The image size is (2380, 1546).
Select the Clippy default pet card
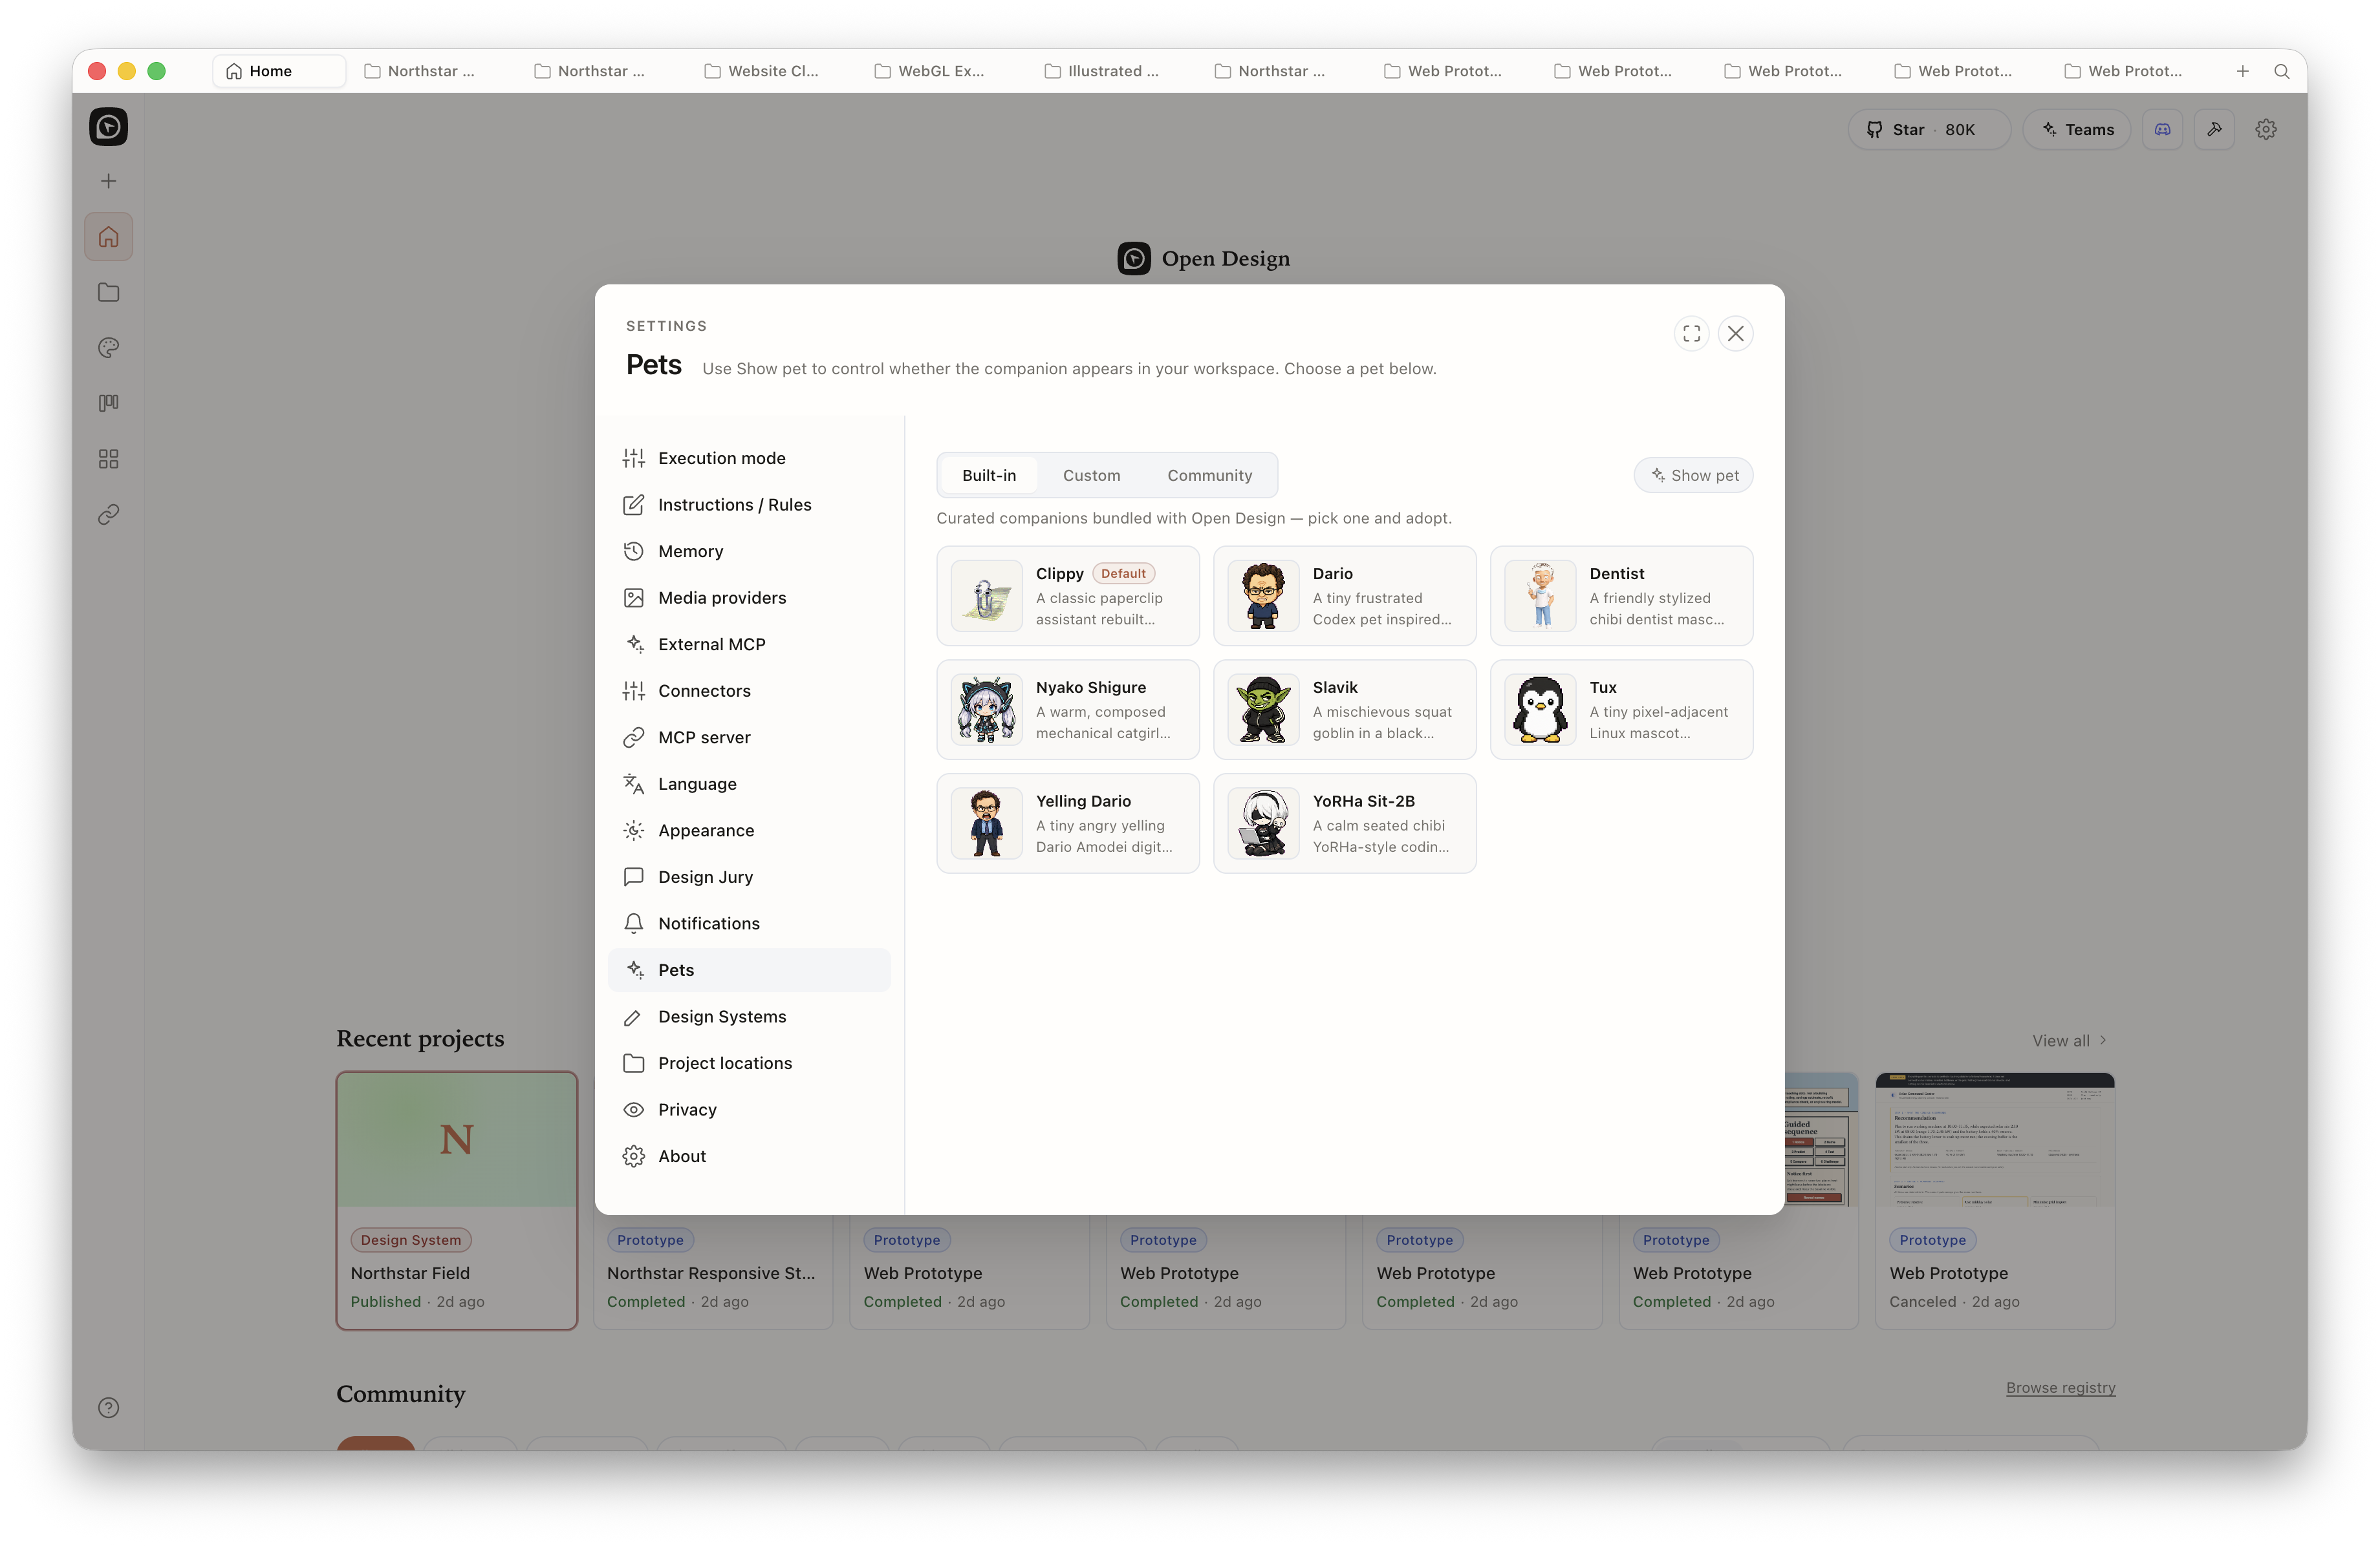point(1068,596)
